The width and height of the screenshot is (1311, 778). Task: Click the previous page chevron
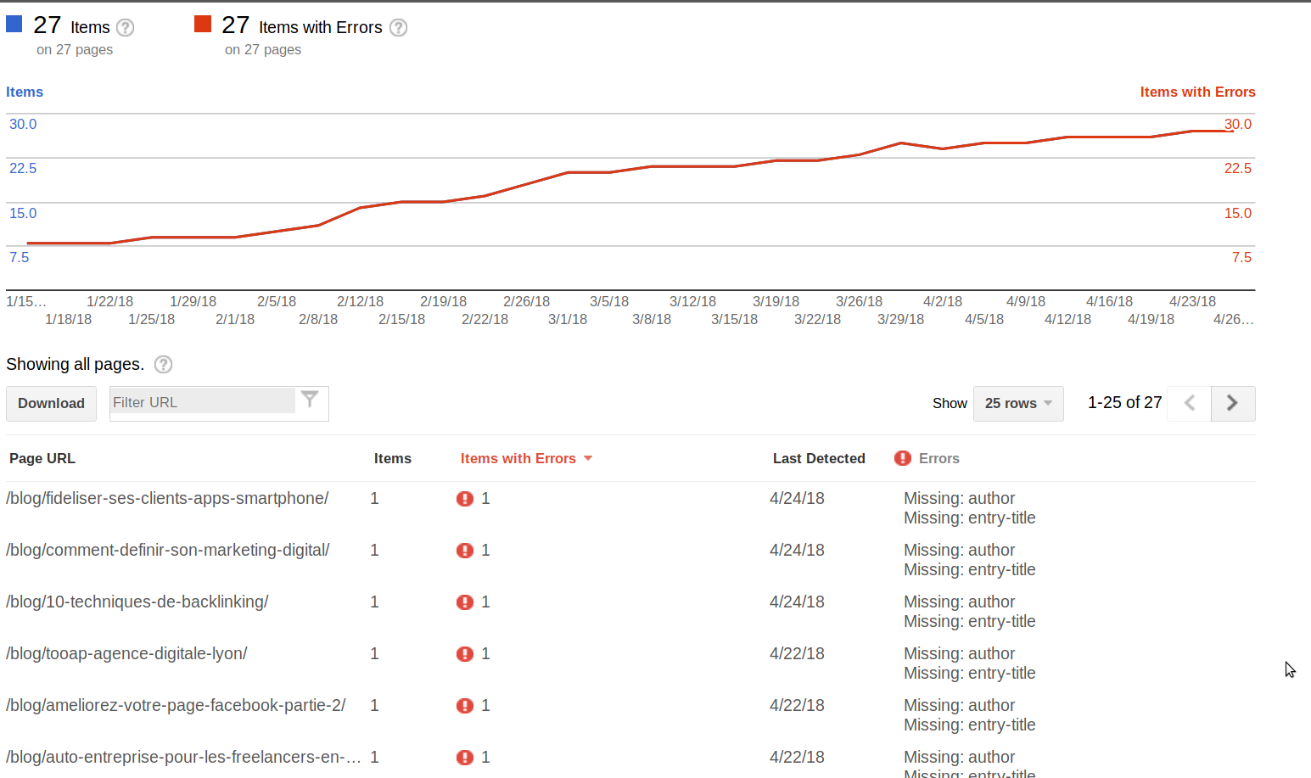(1188, 403)
